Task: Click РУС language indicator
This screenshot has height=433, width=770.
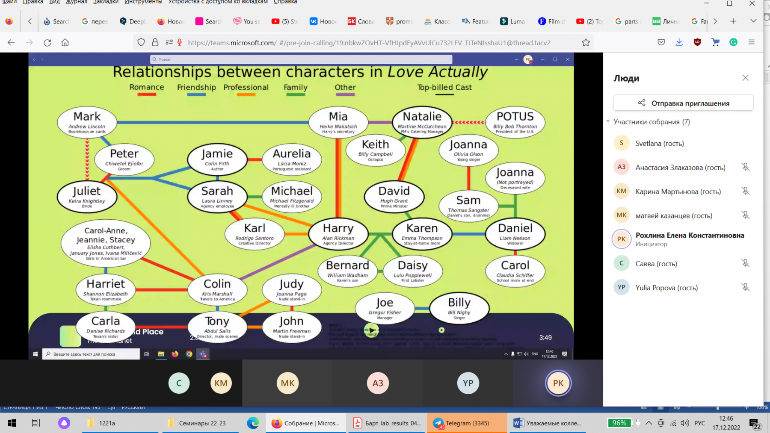Action: tap(700, 423)
